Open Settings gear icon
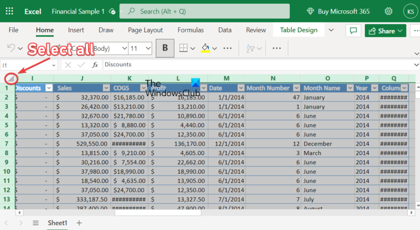The image size is (420, 230). tap(388, 11)
